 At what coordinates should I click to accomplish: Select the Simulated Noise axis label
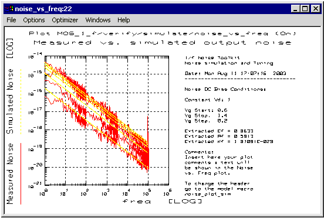tap(10, 101)
